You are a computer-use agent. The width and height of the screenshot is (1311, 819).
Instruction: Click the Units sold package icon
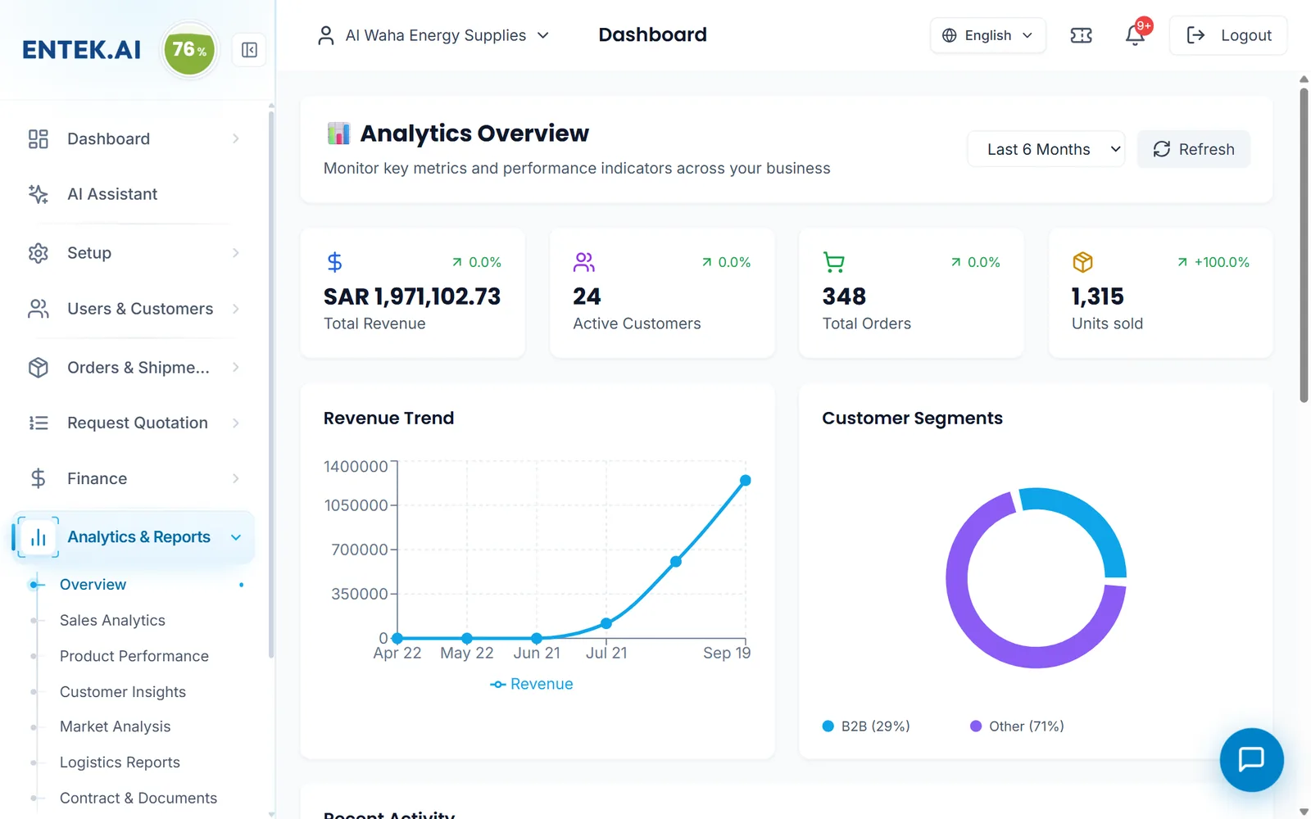1082,262
